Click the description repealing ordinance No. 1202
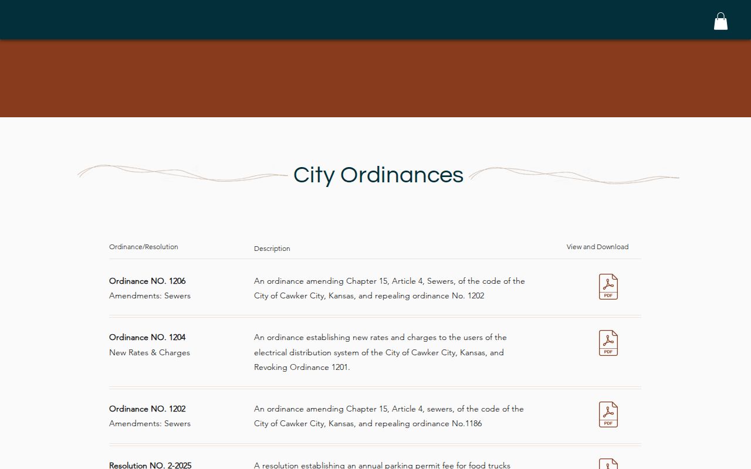Screen dimensions: 751x469 390,288
